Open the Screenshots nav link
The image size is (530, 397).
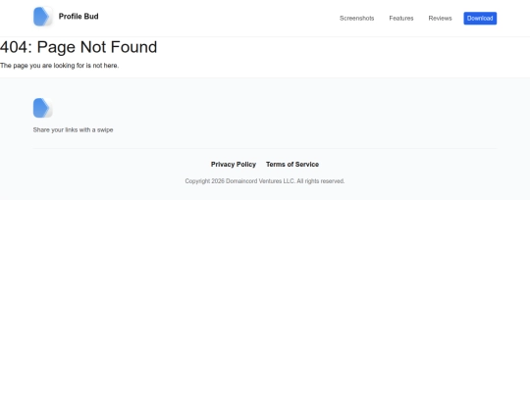coord(356,19)
